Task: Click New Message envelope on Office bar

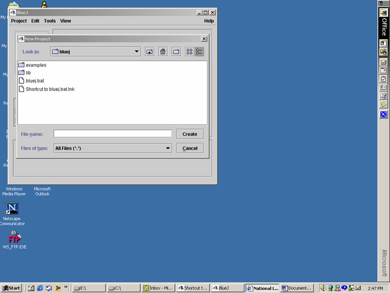Action: click(x=383, y=62)
